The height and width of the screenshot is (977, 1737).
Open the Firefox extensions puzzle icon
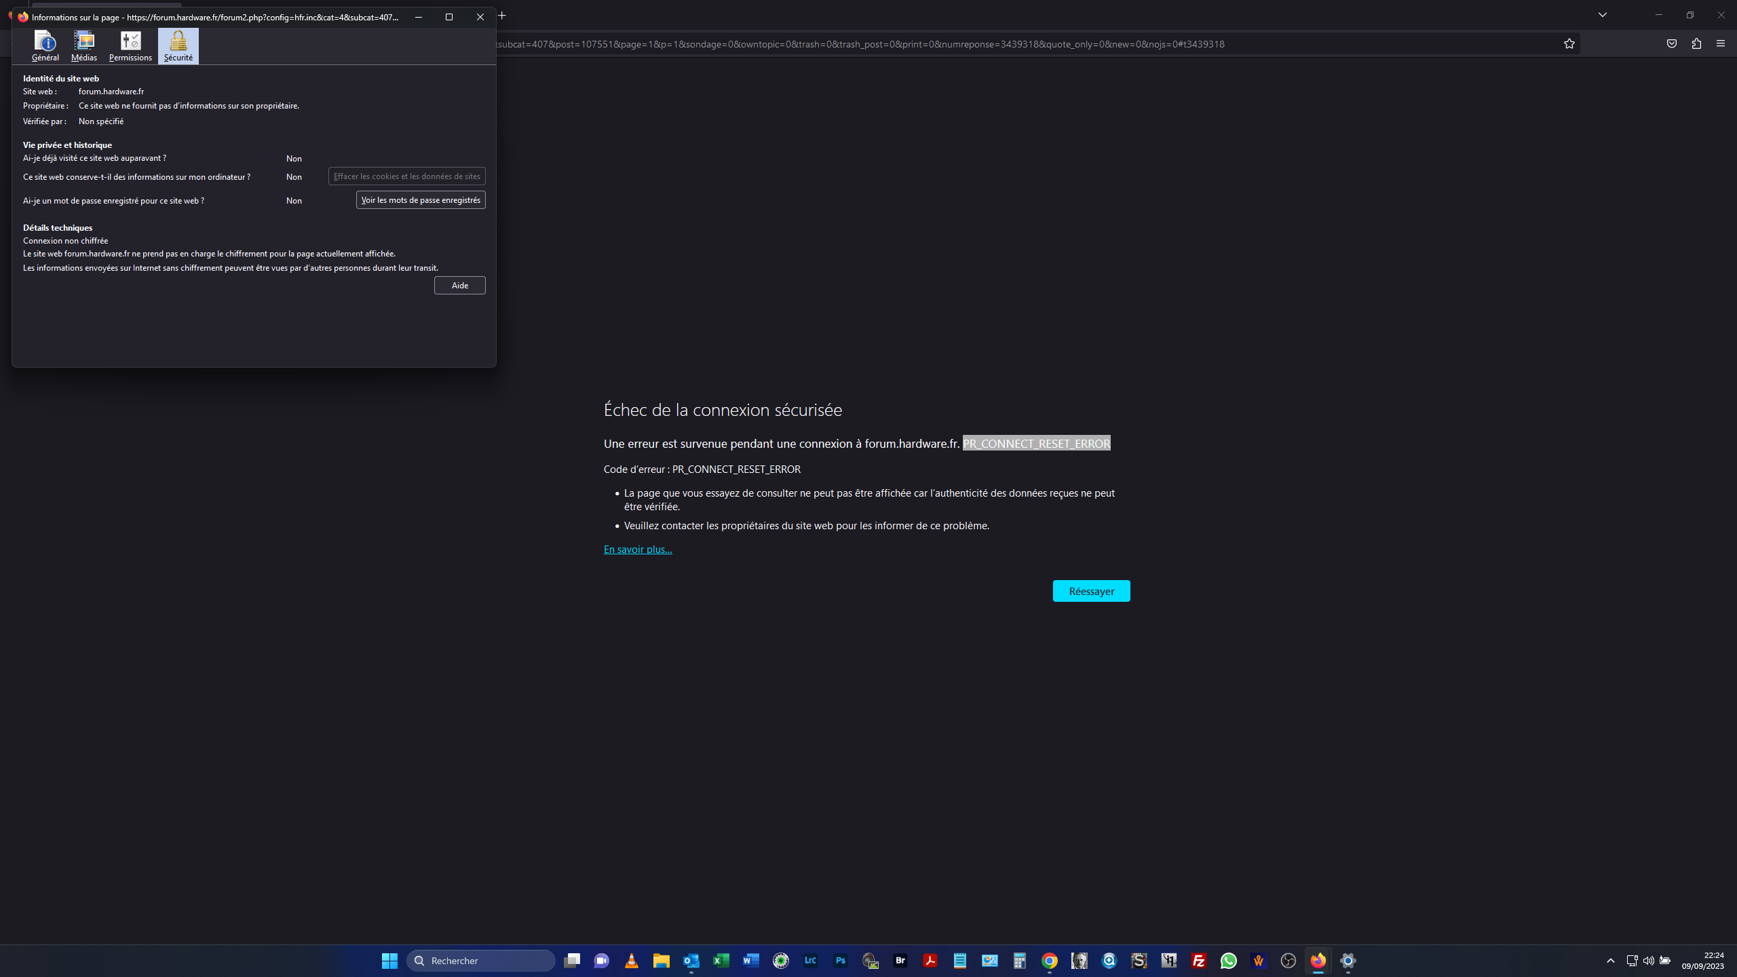click(1696, 44)
